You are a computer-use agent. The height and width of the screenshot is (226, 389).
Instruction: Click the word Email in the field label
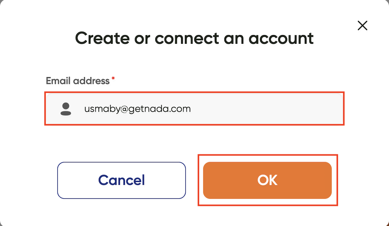(x=58, y=81)
